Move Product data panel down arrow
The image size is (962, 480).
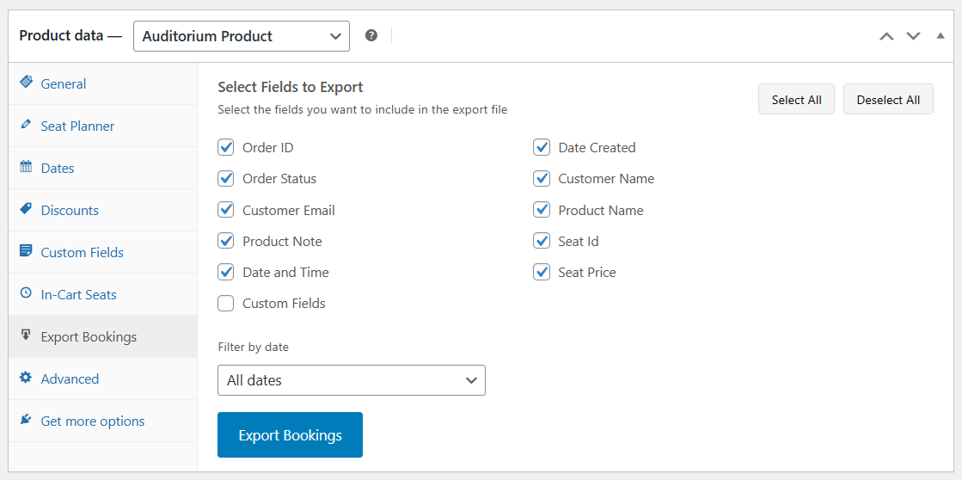(913, 36)
